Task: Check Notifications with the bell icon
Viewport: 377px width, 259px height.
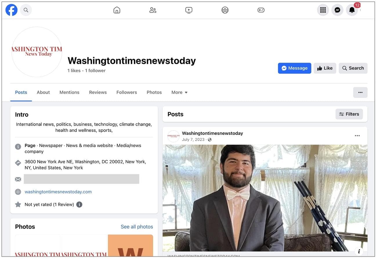Action: (x=352, y=10)
